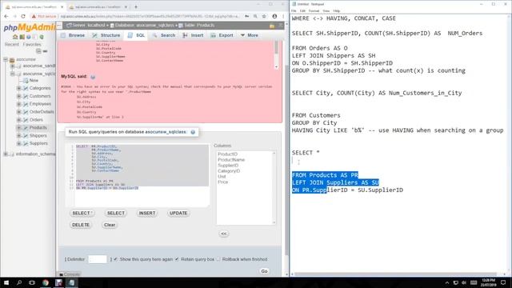
Task: Open the browser profile avatar icon
Action: click(x=274, y=16)
